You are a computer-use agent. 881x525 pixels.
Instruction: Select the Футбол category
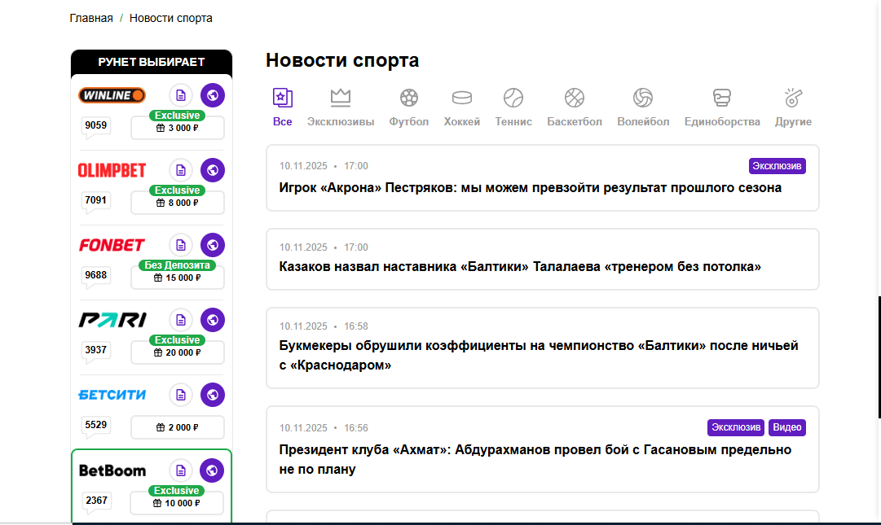[408, 107]
